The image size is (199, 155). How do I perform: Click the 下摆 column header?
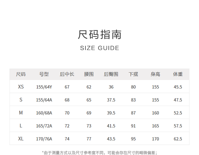(x=133, y=74)
